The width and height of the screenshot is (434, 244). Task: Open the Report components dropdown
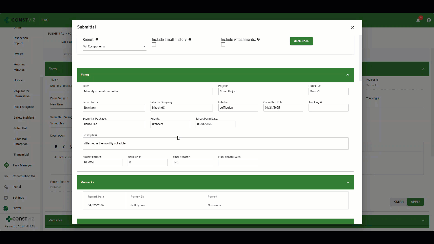114,46
